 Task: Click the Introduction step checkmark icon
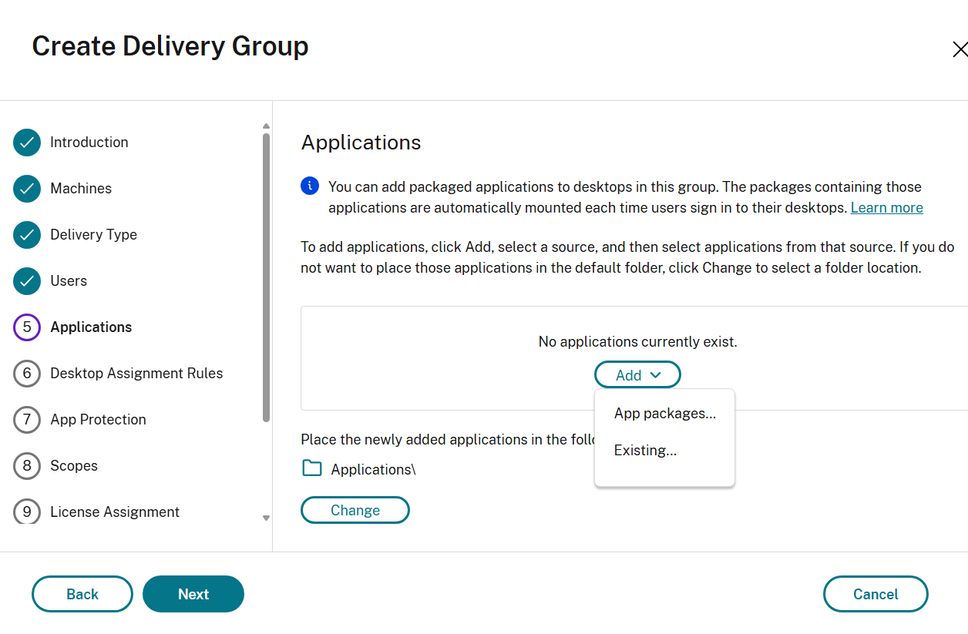pos(27,143)
